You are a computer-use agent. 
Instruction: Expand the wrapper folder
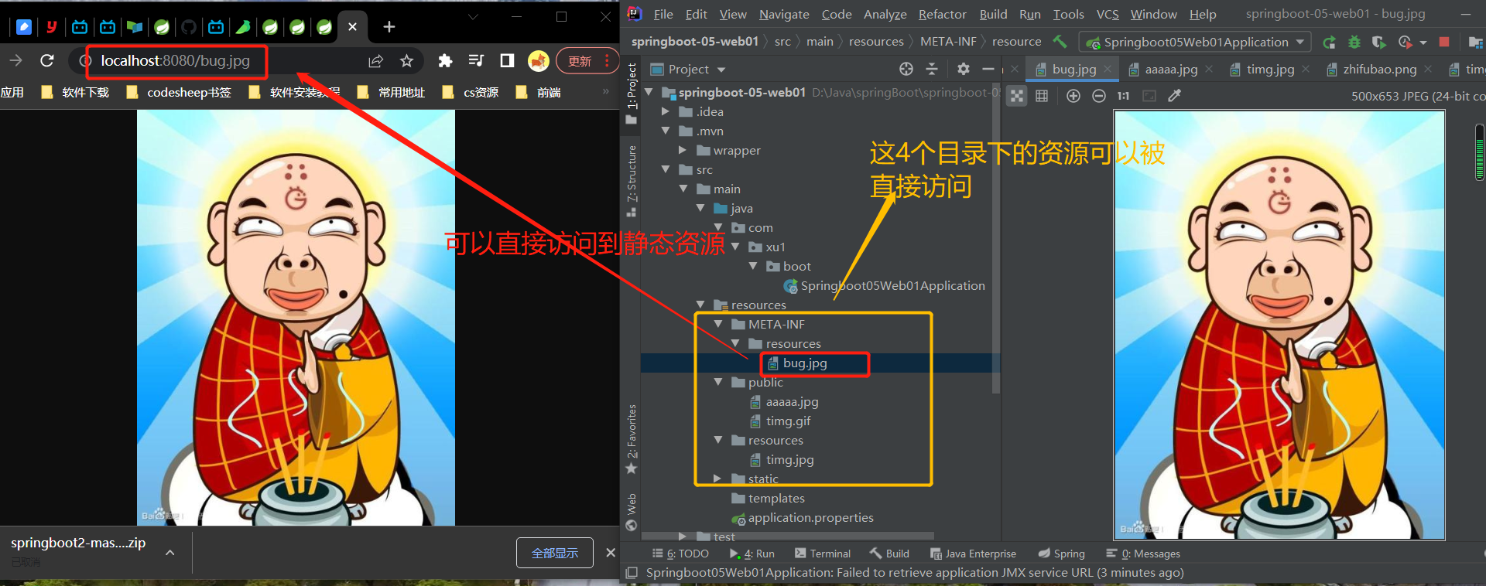(x=682, y=150)
